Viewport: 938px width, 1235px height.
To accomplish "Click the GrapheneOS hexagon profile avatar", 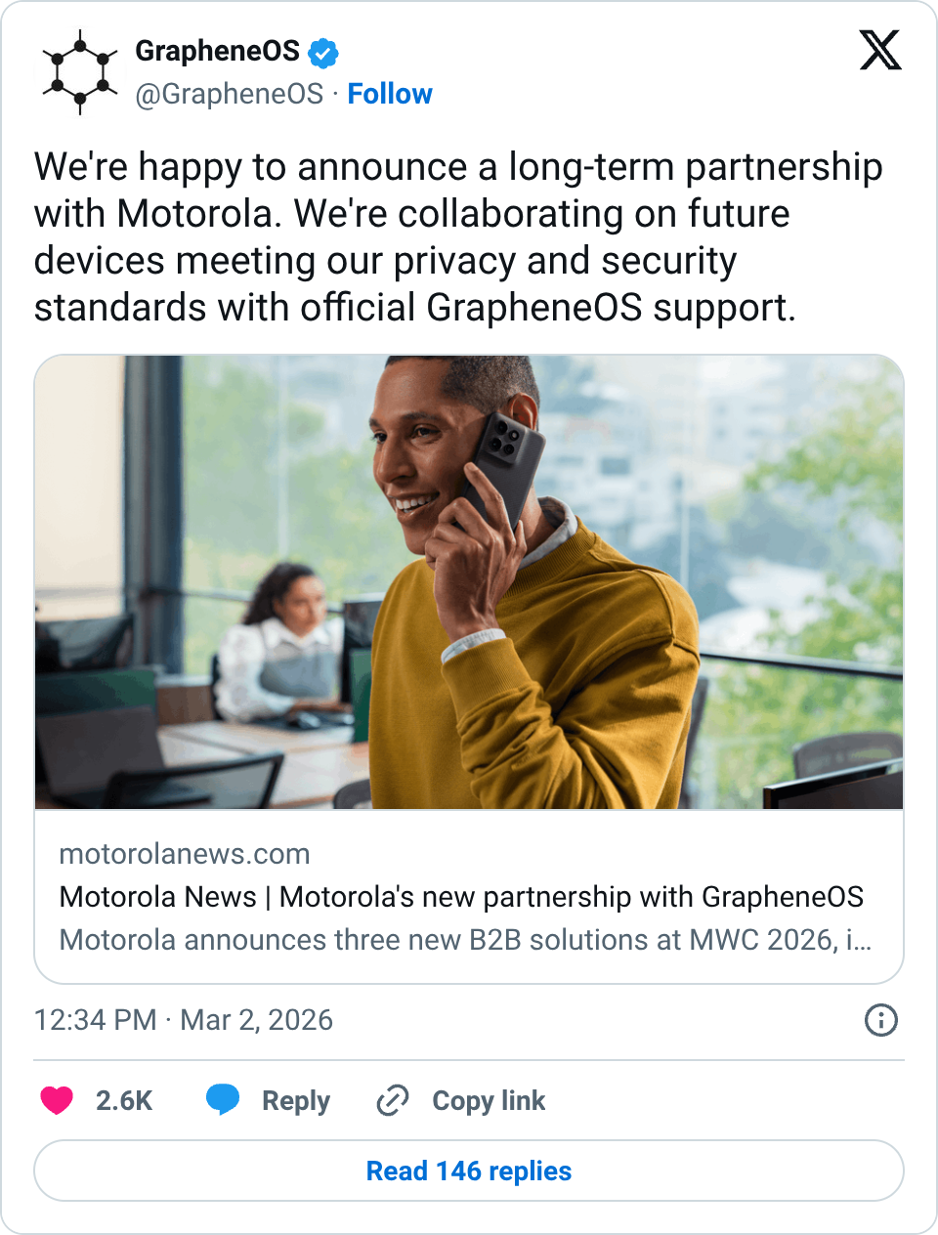I will click(80, 72).
